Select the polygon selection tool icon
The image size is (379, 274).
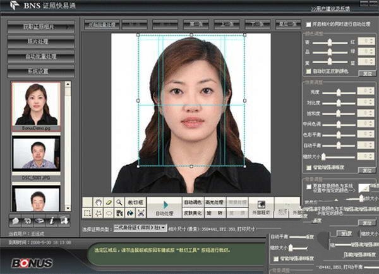(98, 213)
